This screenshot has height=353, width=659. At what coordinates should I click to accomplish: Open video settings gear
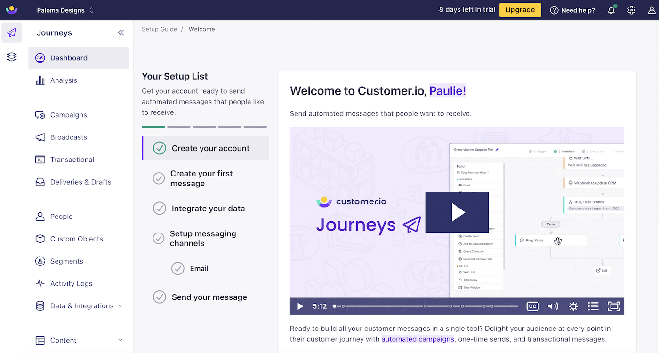click(x=573, y=306)
